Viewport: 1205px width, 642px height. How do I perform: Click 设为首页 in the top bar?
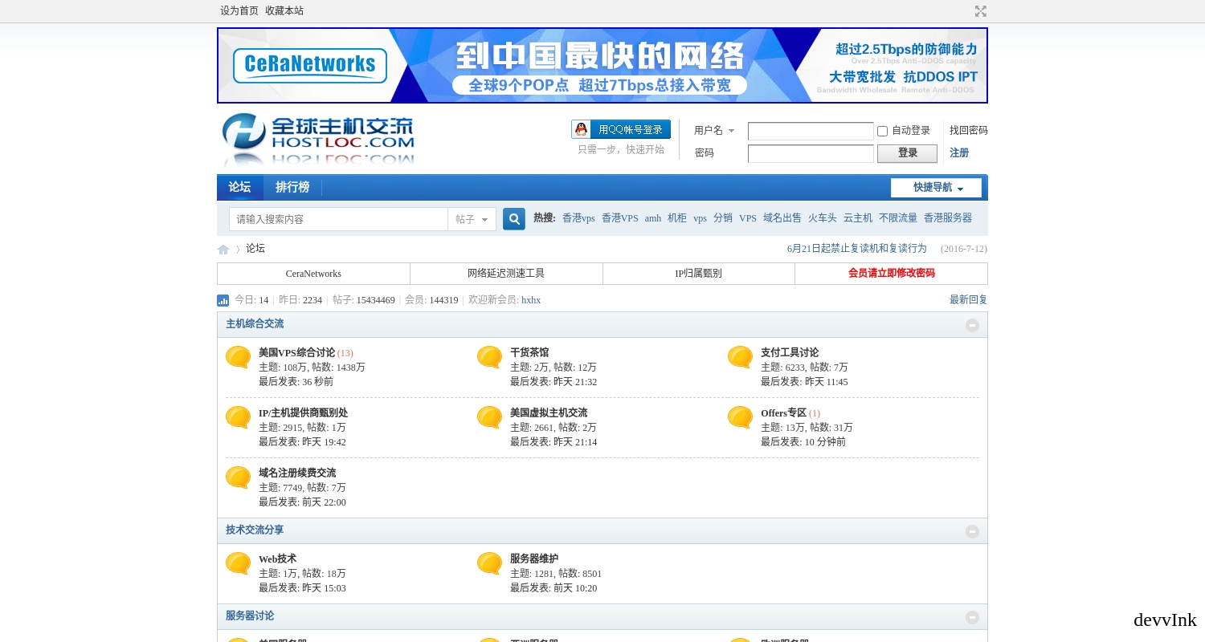[x=239, y=11]
